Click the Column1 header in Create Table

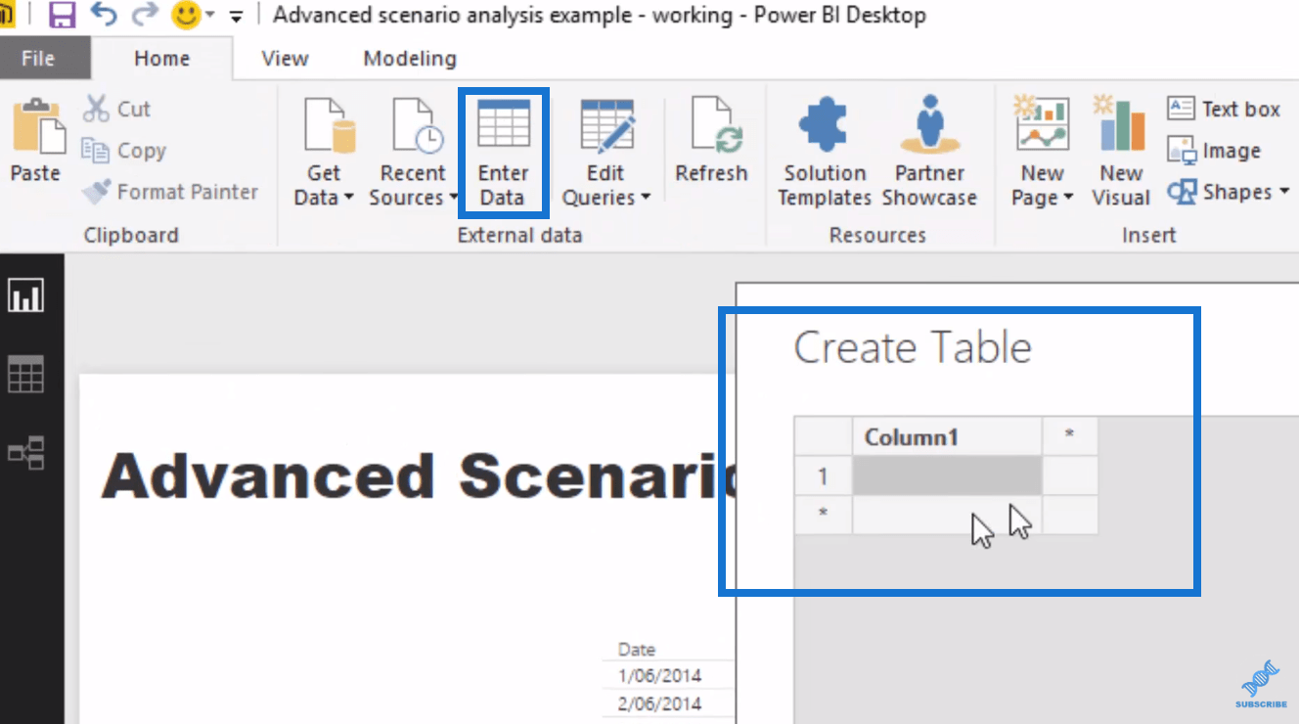(x=948, y=436)
